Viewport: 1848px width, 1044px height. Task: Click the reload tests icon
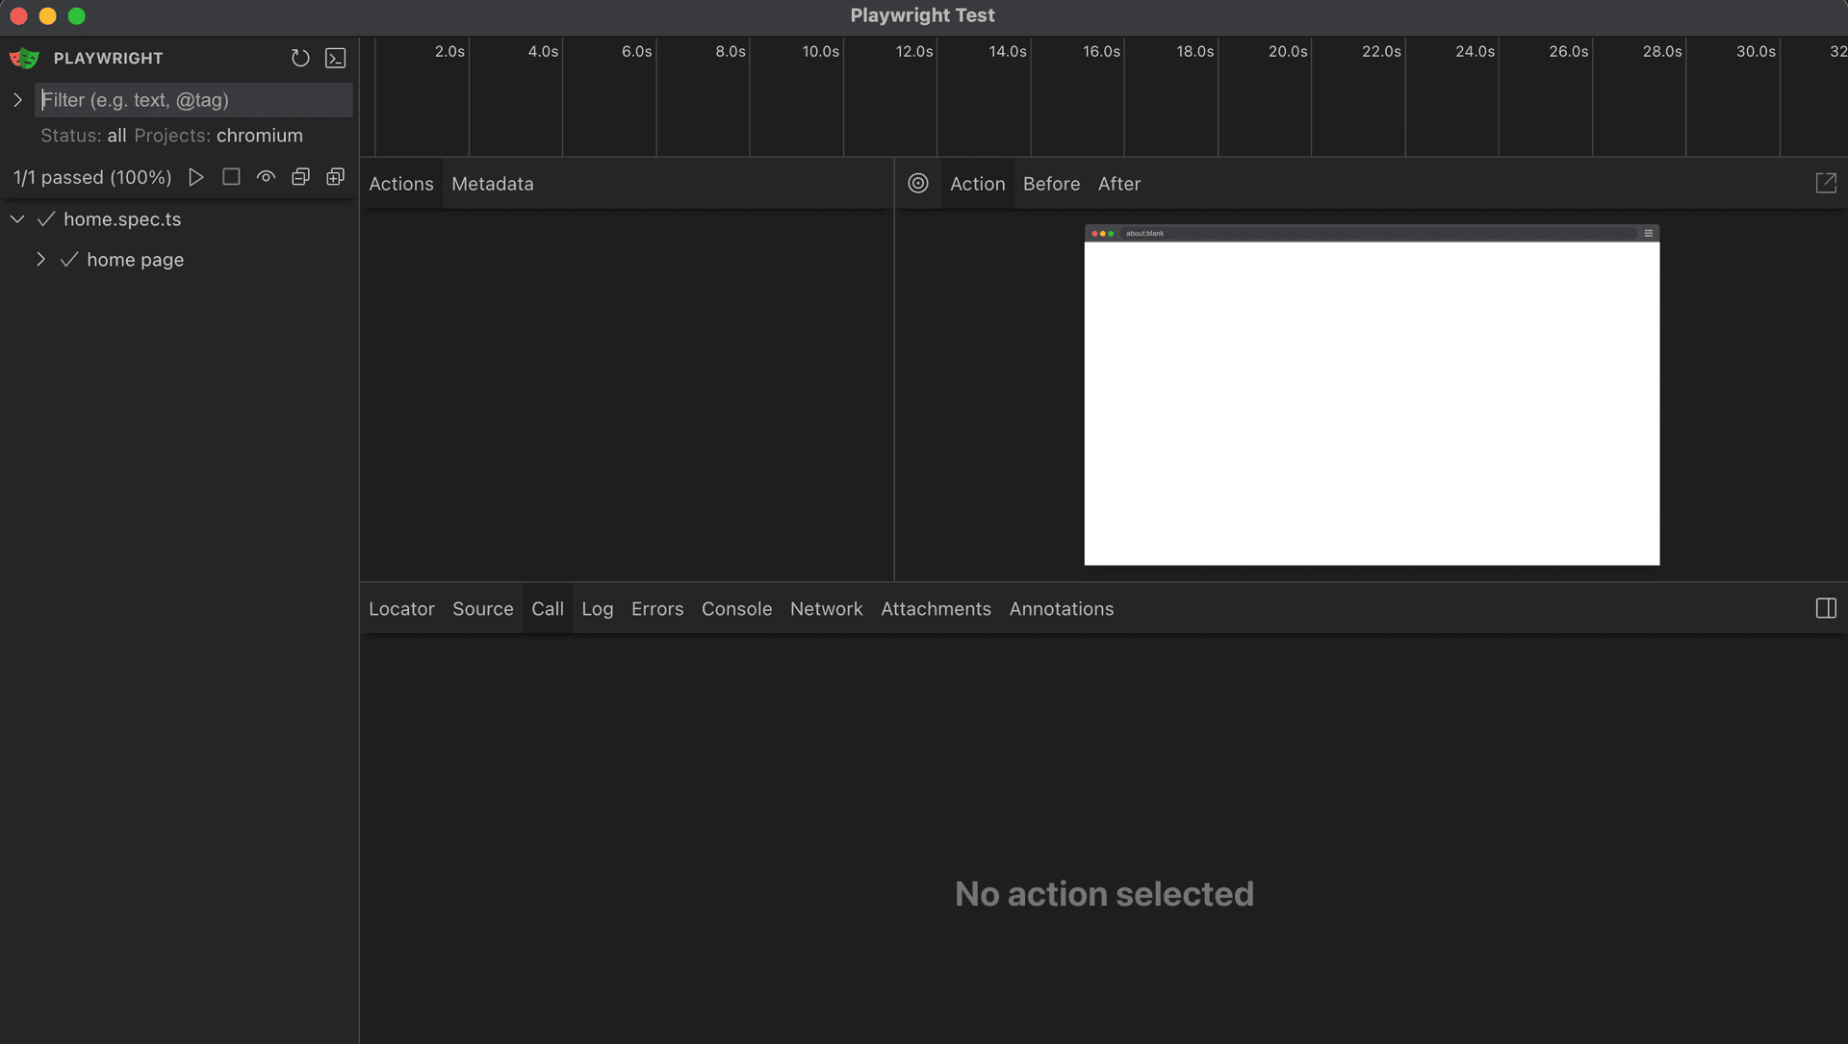[300, 59]
